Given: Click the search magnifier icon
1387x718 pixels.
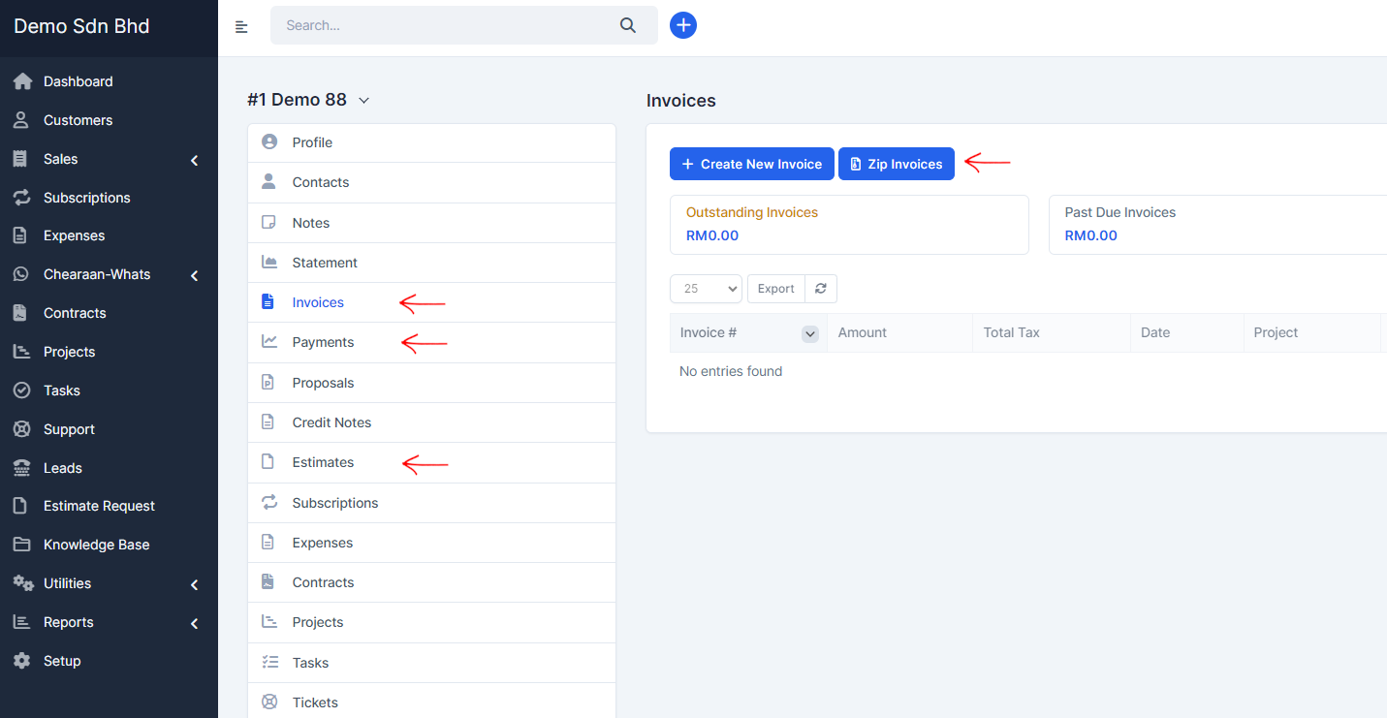Looking at the screenshot, I should pos(628,25).
